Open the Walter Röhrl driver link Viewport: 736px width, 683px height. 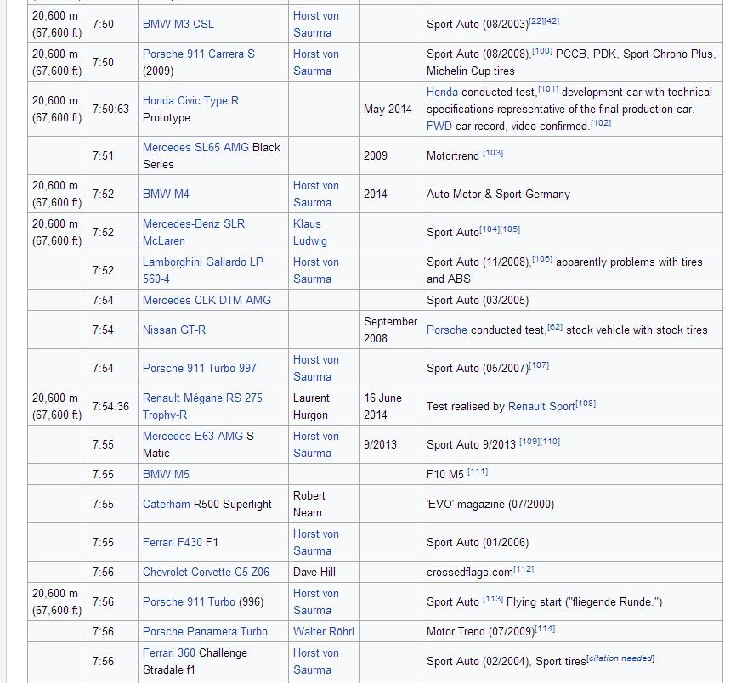[324, 631]
